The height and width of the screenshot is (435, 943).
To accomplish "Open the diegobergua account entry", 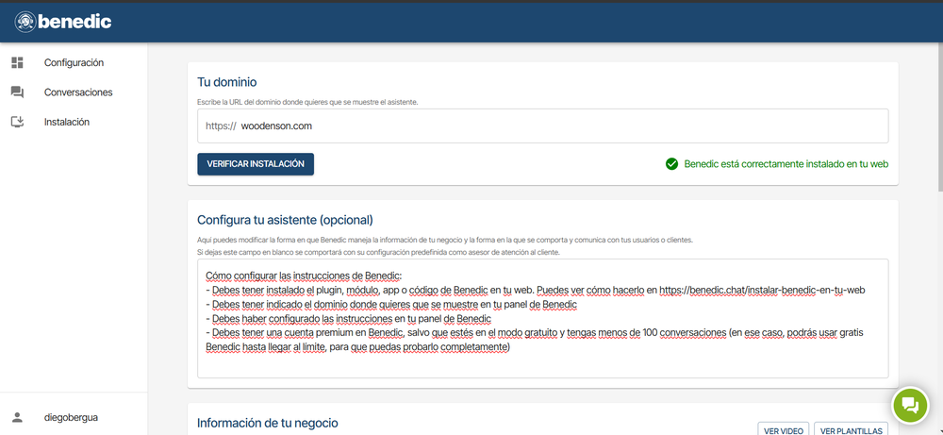I will pos(74,417).
